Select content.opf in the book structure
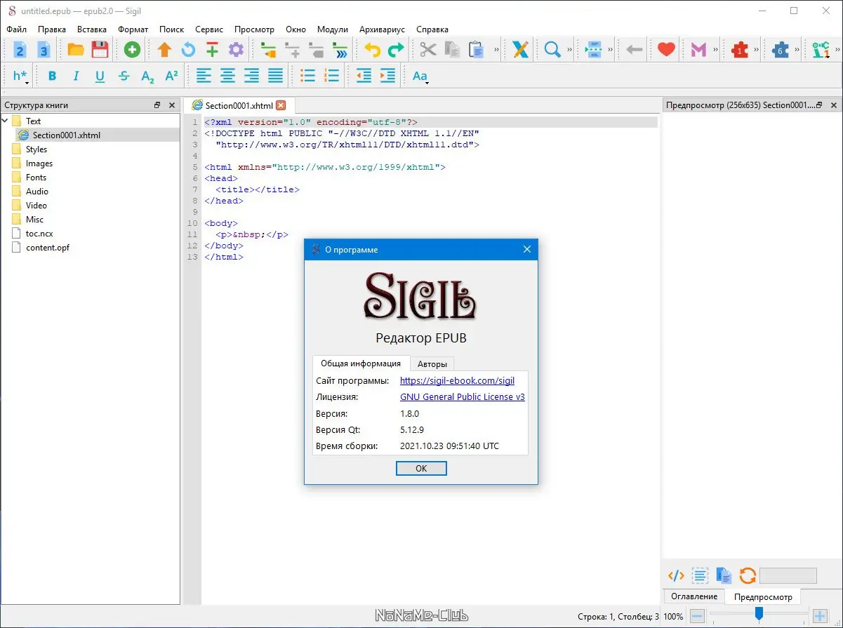 click(47, 248)
